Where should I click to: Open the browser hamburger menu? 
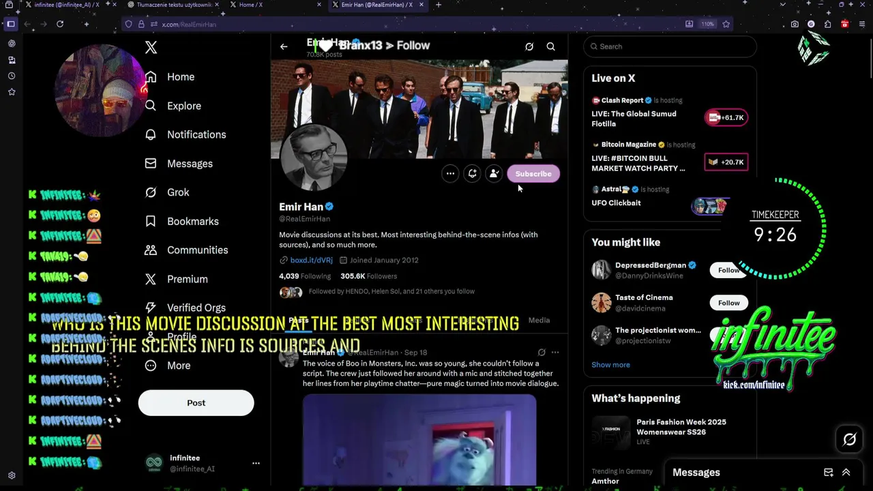pos(862,24)
